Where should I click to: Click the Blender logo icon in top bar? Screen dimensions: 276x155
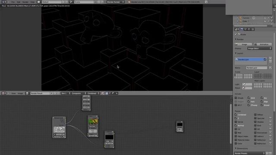pos(129,2)
